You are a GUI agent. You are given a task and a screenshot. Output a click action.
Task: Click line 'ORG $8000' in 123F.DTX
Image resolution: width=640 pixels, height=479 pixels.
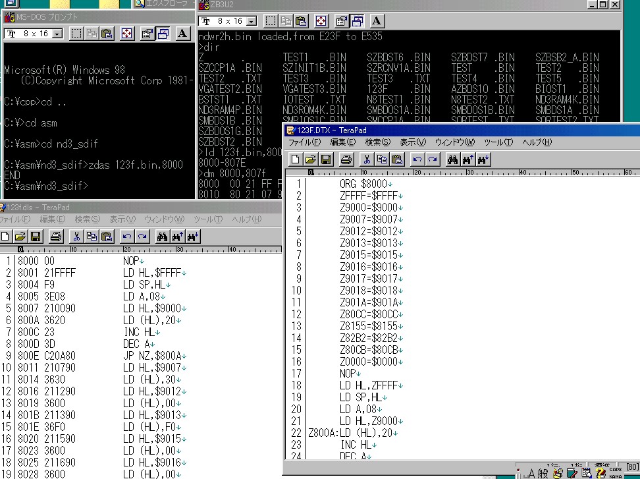(363, 184)
